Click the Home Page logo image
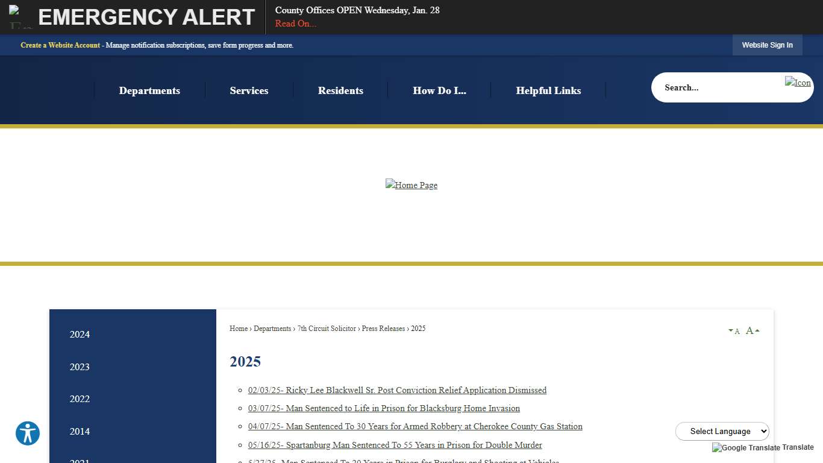 coord(411,185)
